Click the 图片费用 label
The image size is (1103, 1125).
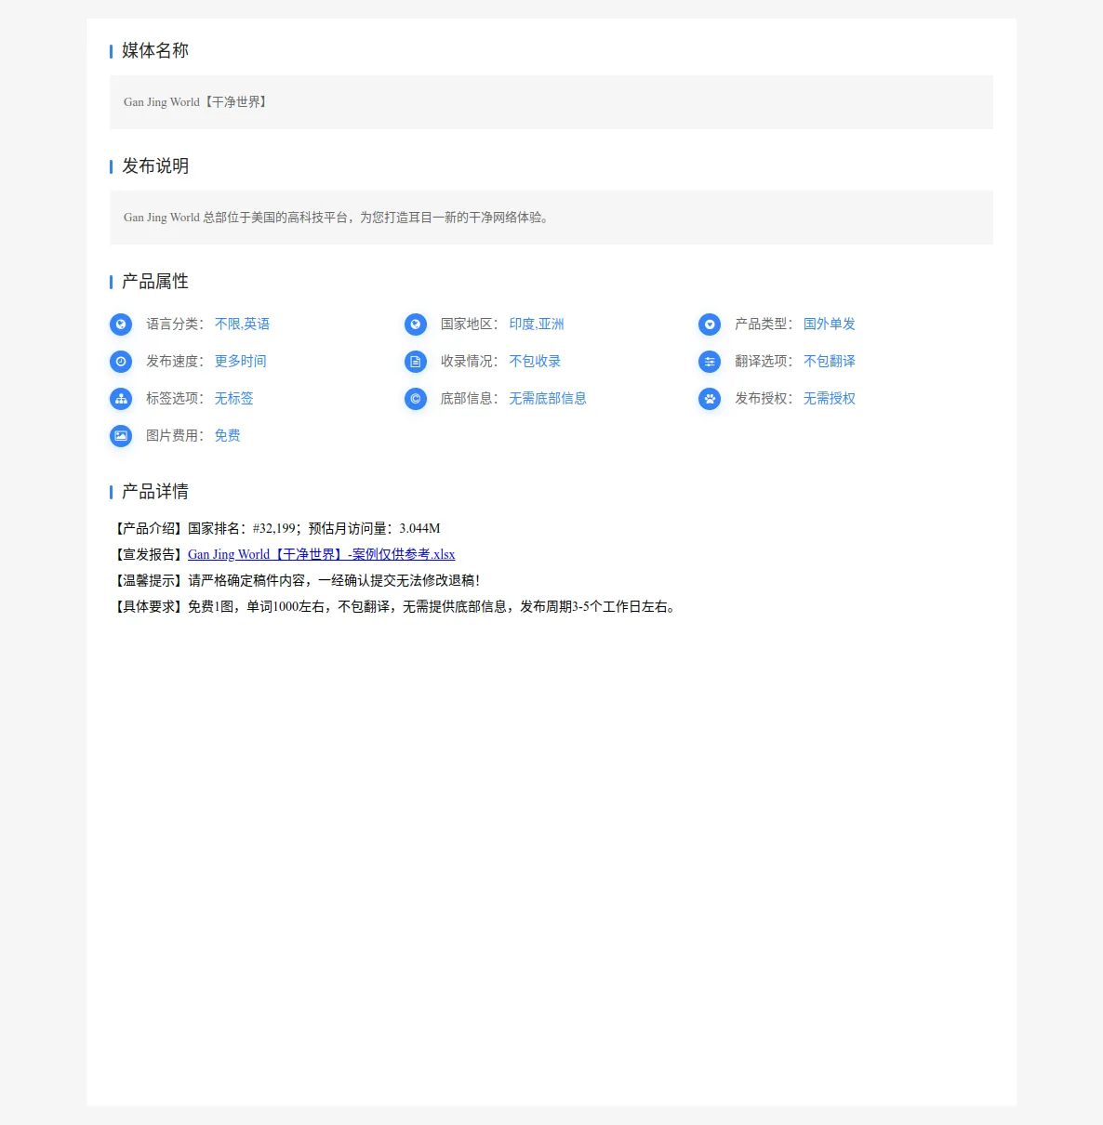point(175,436)
